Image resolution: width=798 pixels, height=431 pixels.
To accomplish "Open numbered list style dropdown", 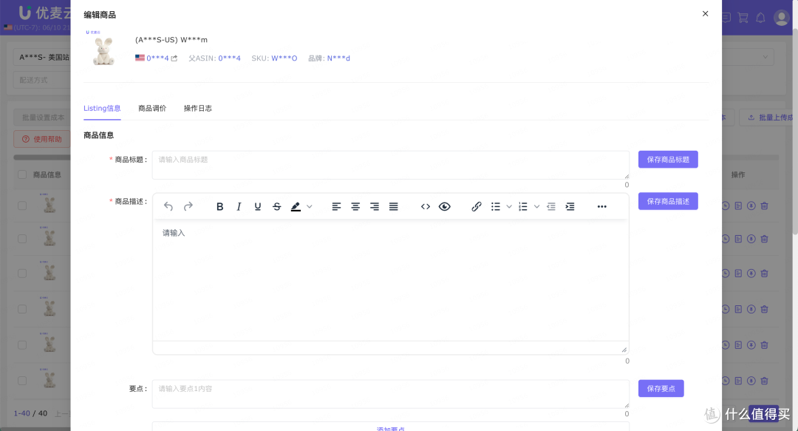I will (536, 206).
